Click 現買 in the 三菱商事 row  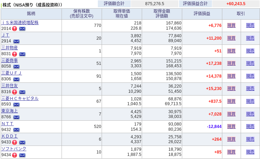[x=231, y=63]
